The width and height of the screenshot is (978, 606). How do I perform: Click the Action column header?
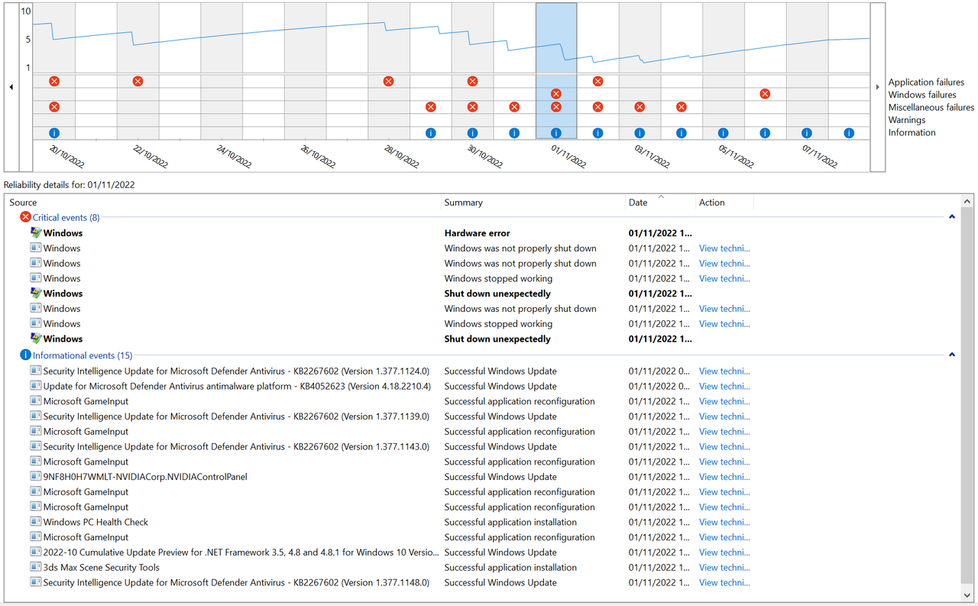click(x=724, y=203)
